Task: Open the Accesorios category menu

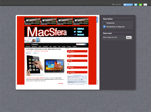Action: pos(28,47)
